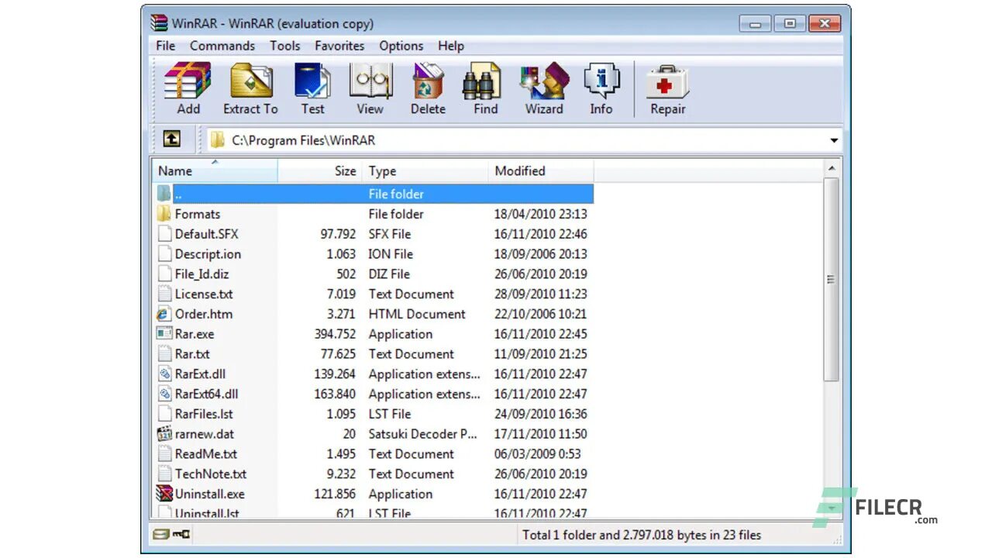The image size is (992, 558).
Task: Click the Formats folder icon
Action: click(x=164, y=214)
